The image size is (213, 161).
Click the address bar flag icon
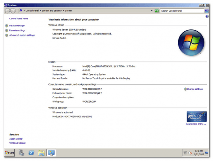click(21, 10)
